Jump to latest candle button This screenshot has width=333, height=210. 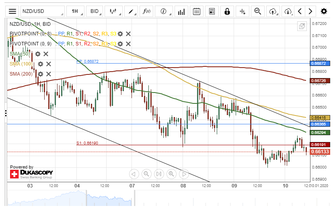tap(159, 174)
